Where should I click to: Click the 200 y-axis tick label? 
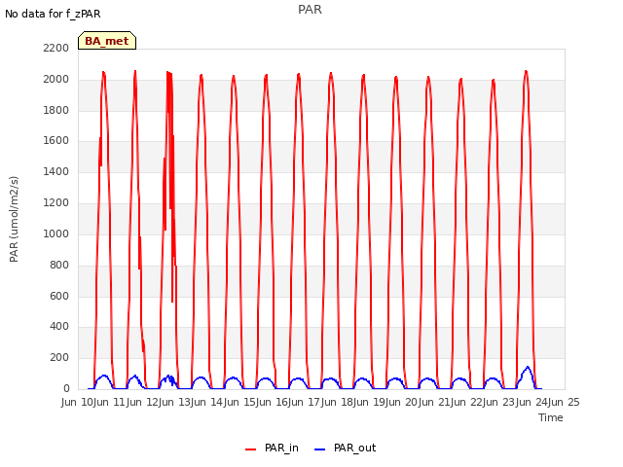[59, 357]
